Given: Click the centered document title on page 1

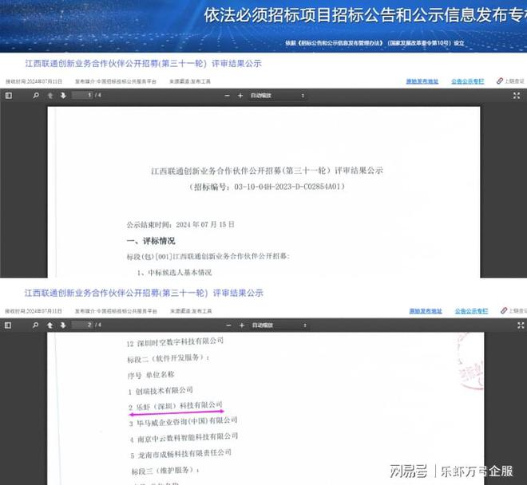Looking at the screenshot, I should [267, 171].
